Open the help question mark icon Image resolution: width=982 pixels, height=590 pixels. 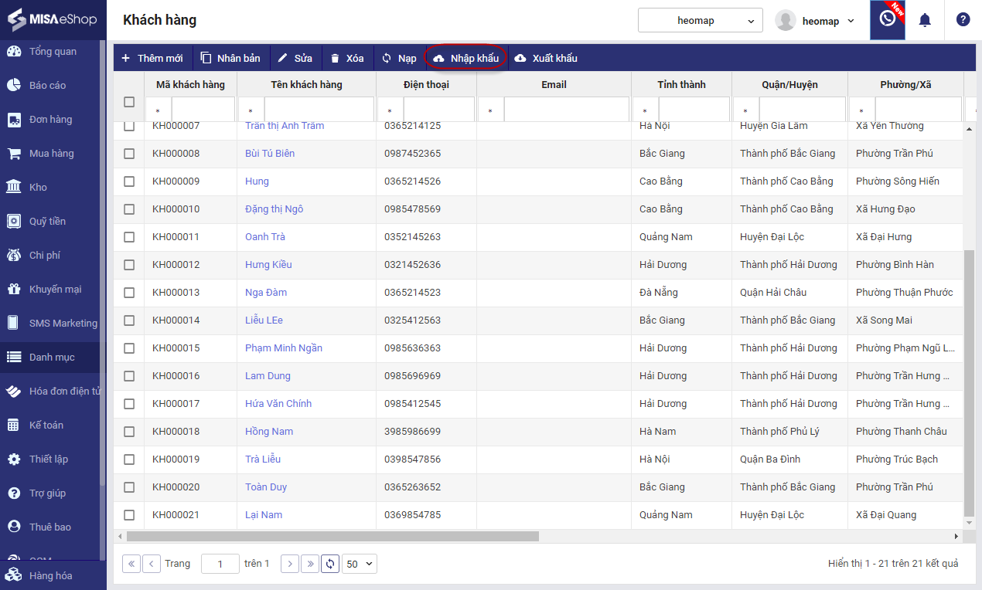(963, 20)
